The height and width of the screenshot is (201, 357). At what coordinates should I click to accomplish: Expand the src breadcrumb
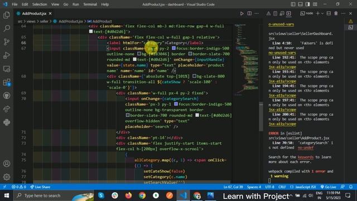pyautogui.click(x=20, y=21)
